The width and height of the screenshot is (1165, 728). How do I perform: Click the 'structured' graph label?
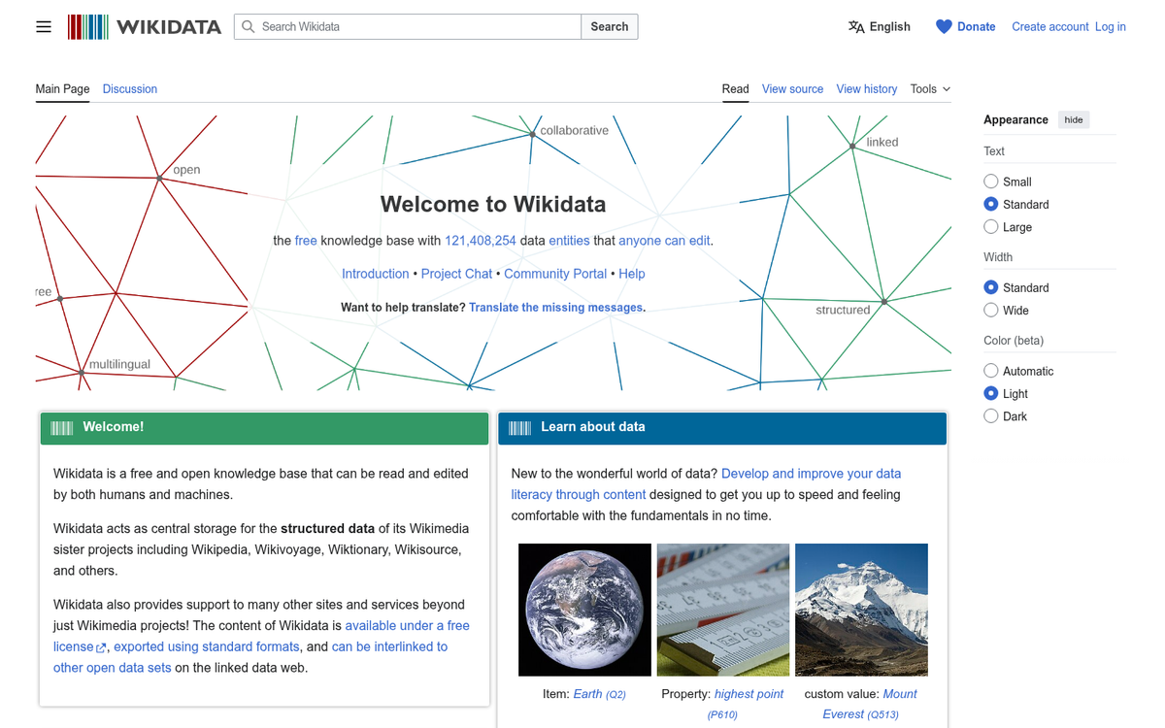coord(843,310)
